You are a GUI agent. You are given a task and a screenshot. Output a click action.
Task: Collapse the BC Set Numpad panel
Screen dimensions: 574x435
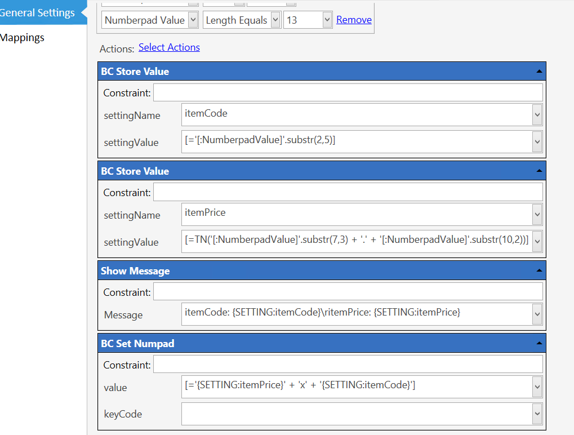coord(539,344)
